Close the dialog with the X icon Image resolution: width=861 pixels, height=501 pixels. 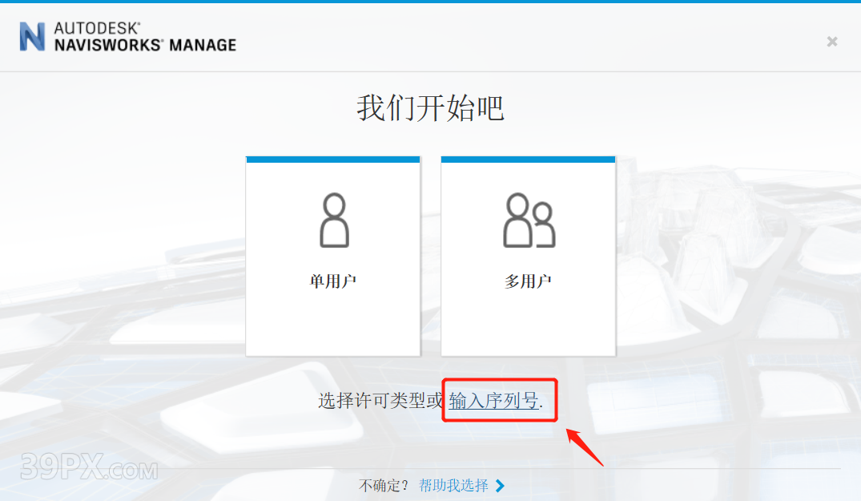point(832,42)
